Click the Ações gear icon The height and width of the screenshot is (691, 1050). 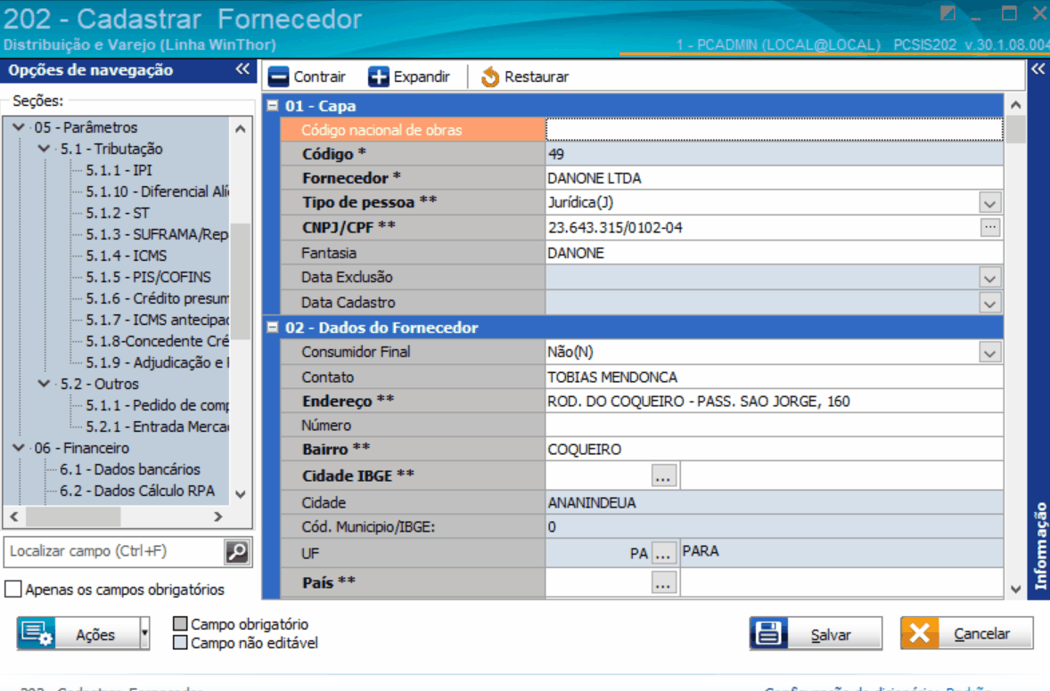[37, 633]
